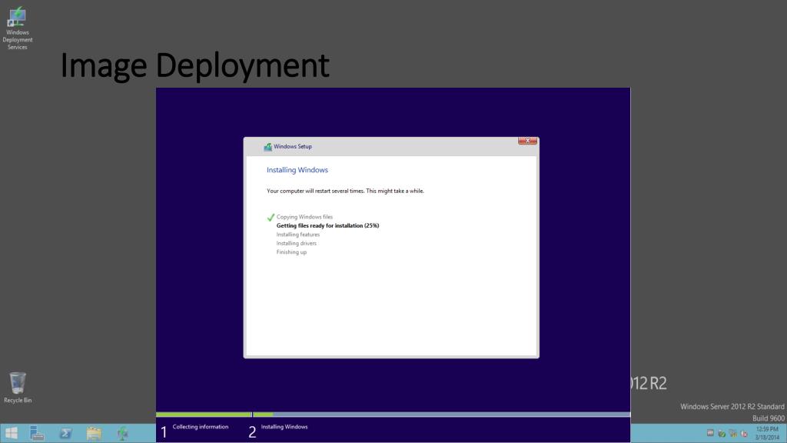Click 'Getting files ready for installation (25%)'
The image size is (787, 443).
click(327, 225)
